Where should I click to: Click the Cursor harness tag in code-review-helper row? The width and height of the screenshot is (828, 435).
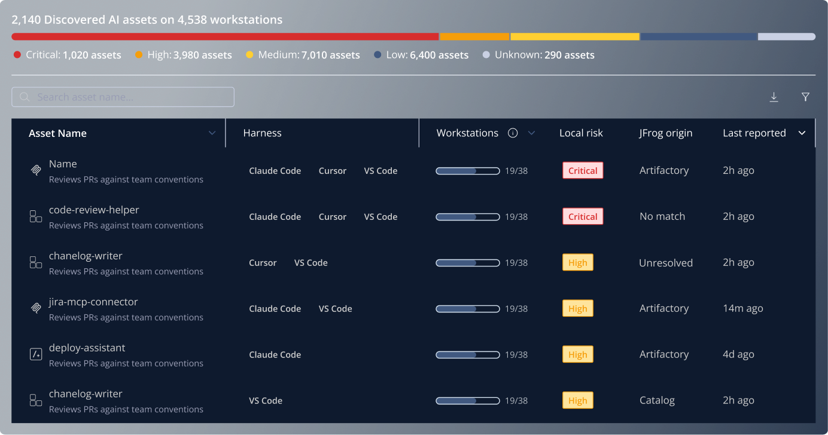(333, 217)
